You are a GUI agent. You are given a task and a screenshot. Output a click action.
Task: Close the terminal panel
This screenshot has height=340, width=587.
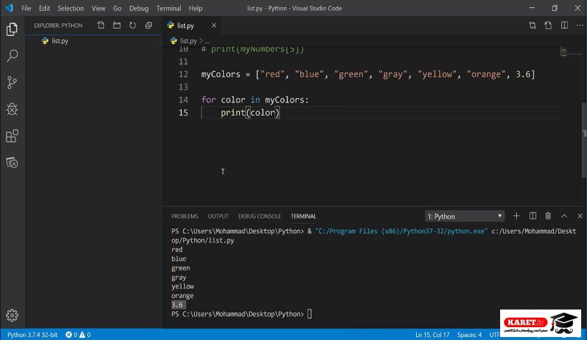580,216
